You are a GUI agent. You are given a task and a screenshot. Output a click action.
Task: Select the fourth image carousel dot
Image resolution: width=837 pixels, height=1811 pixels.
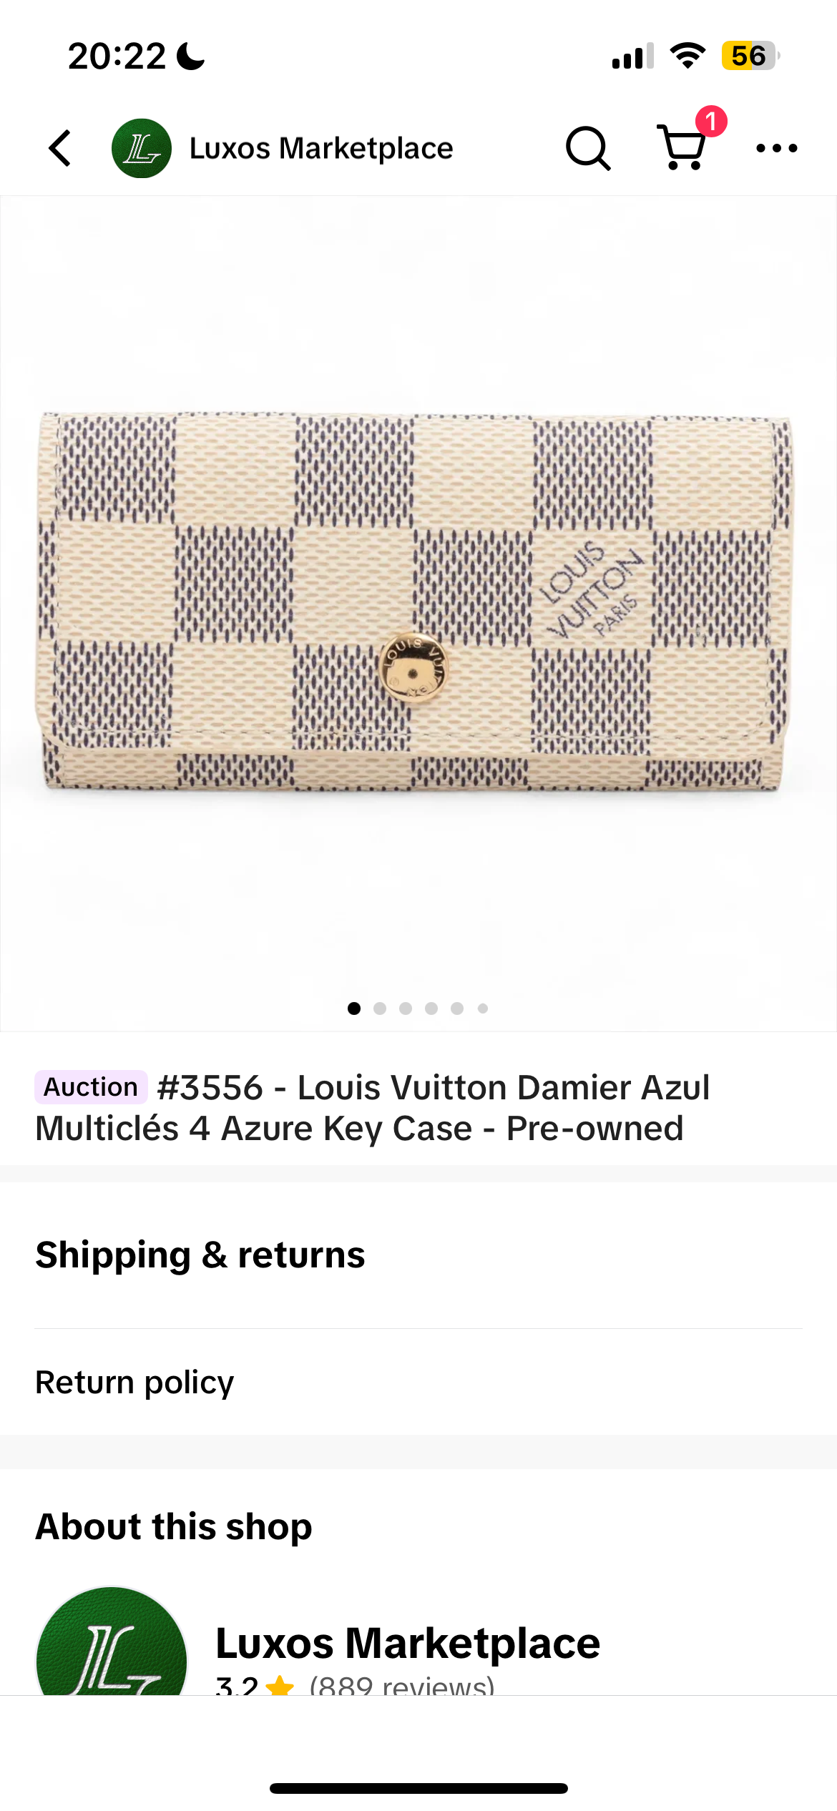click(x=431, y=1008)
